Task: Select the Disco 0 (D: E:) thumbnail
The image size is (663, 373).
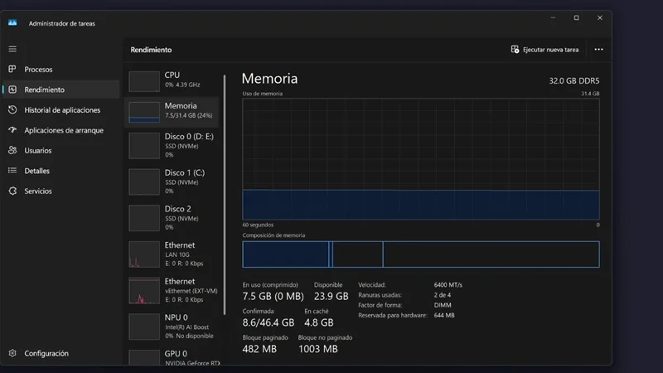Action: tap(144, 146)
